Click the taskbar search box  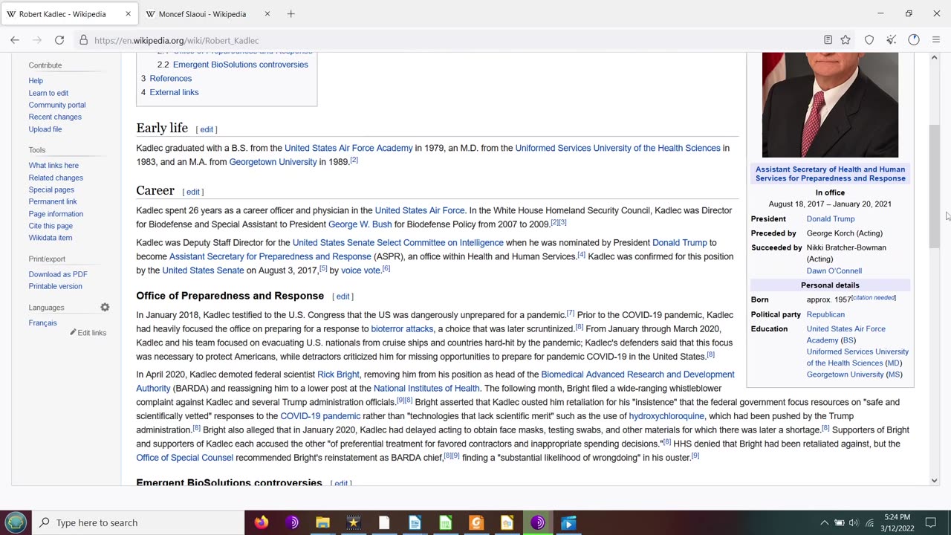[x=139, y=522]
